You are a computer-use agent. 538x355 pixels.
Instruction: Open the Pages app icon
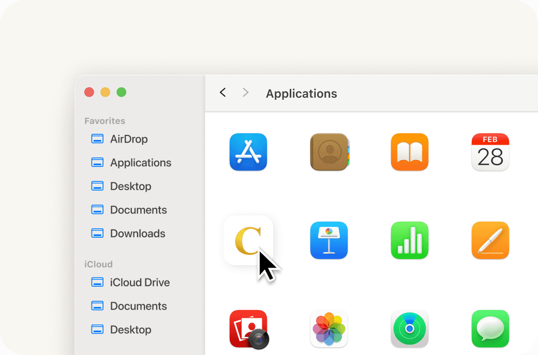pos(490,240)
